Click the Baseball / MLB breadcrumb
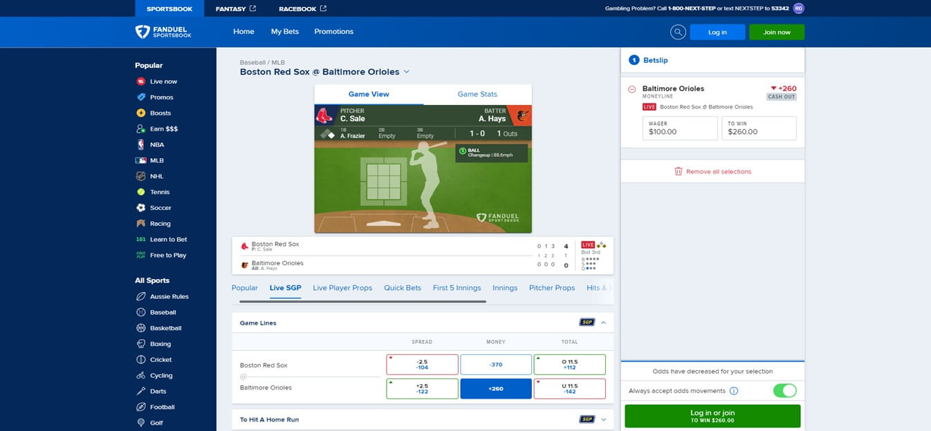Viewport: 931px width, 431px height. [x=262, y=62]
